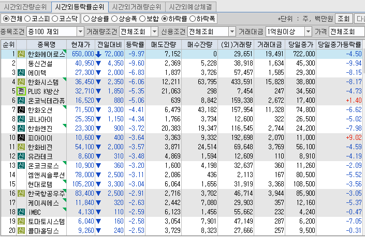Click the 신 badge beside iMBC

click(21, 212)
